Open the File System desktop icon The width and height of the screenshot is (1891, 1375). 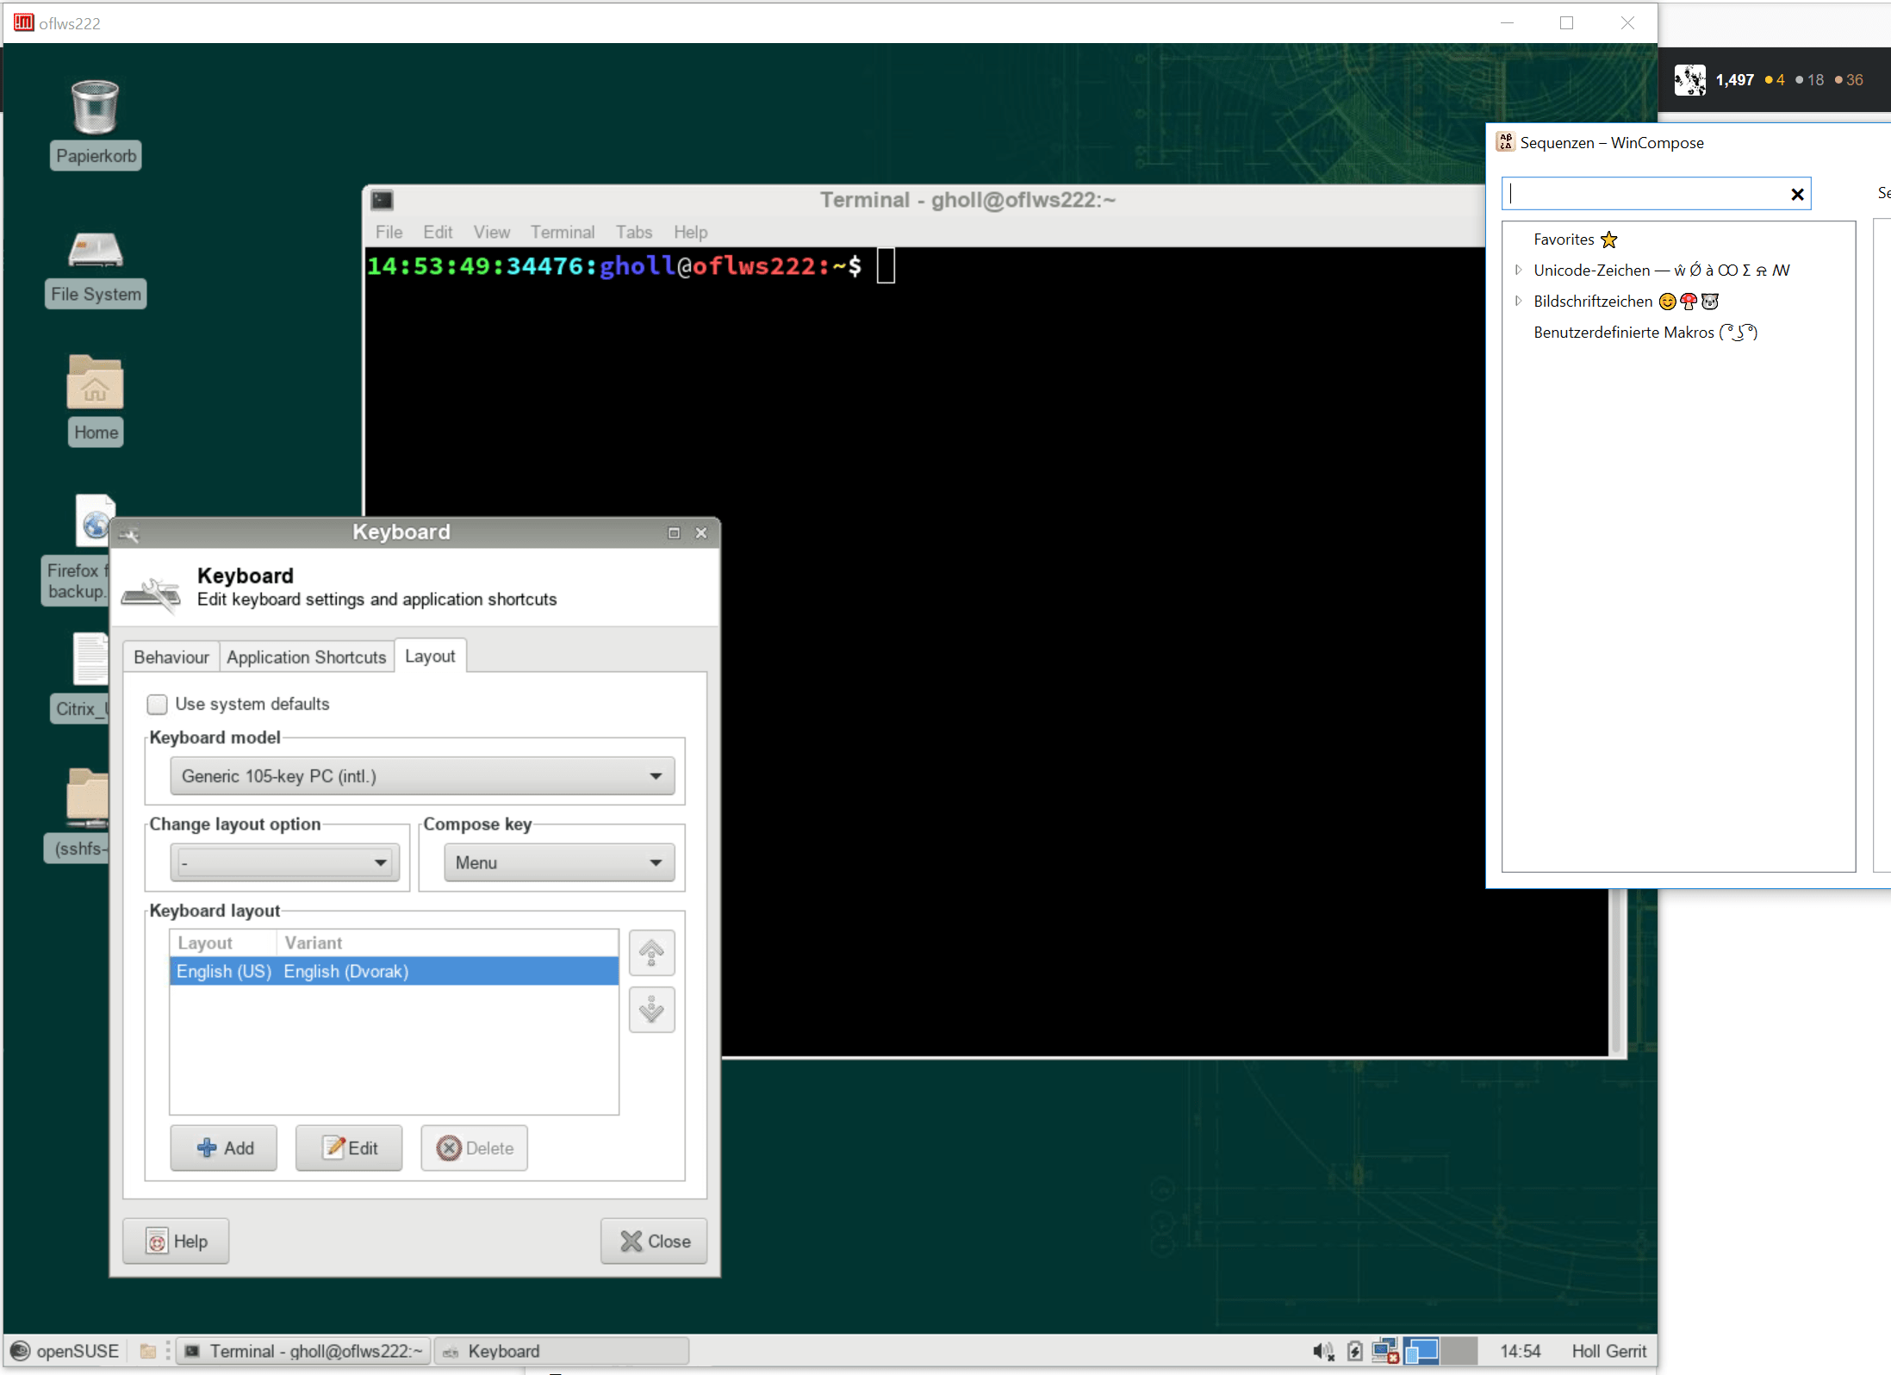point(95,251)
